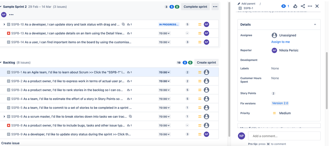Expand the SSPB-6 subtasks chevron
This screenshot has height=146, width=329.
tap(4, 116)
